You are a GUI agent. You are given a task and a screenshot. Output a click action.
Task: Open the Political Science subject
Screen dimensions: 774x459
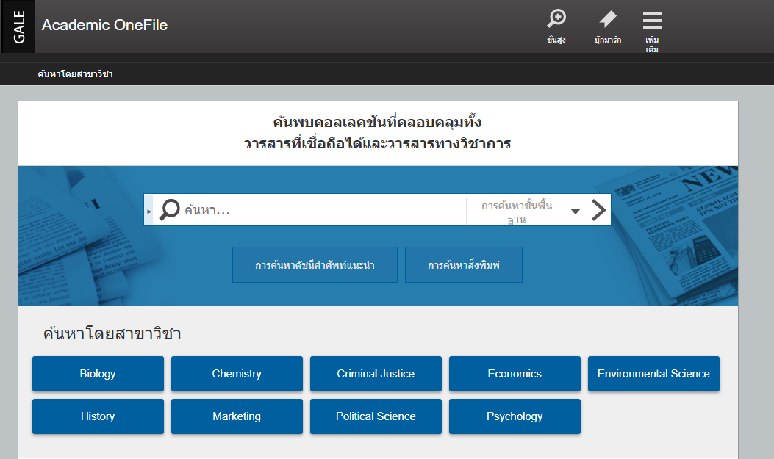coord(376,416)
